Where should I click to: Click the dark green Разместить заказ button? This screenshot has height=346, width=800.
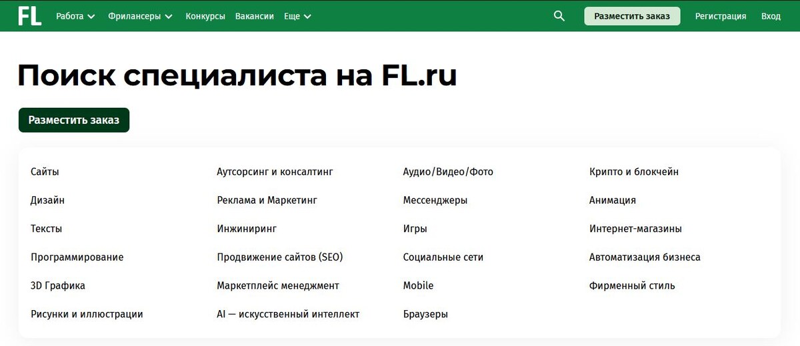[x=74, y=120]
